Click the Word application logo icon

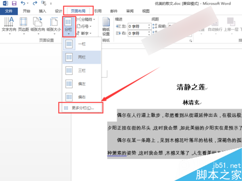click(5, 3)
